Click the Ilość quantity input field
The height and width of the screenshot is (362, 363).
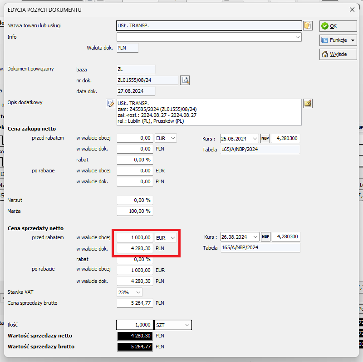point(135,325)
